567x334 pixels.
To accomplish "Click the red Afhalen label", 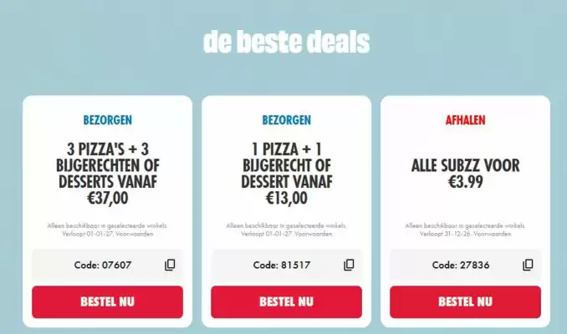I will coord(465,120).
